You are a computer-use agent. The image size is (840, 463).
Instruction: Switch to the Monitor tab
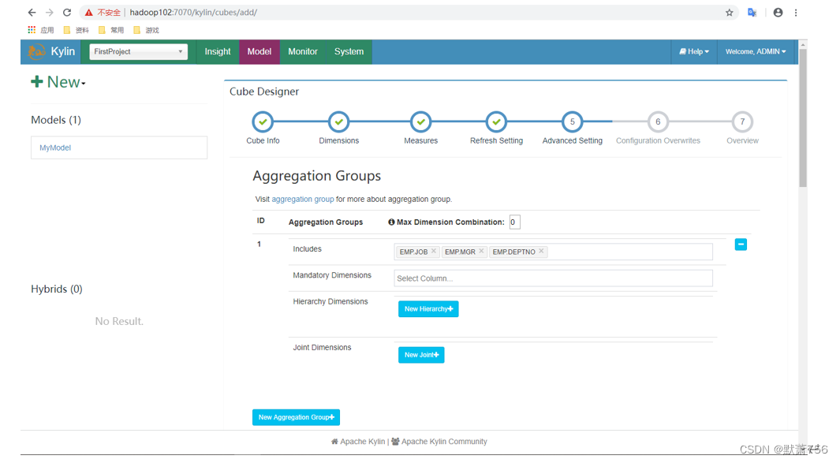pyautogui.click(x=303, y=51)
